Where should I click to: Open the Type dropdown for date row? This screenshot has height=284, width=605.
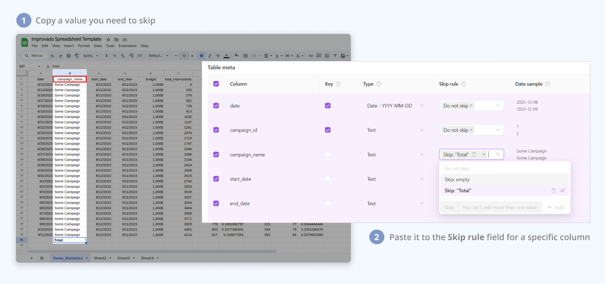(x=422, y=106)
